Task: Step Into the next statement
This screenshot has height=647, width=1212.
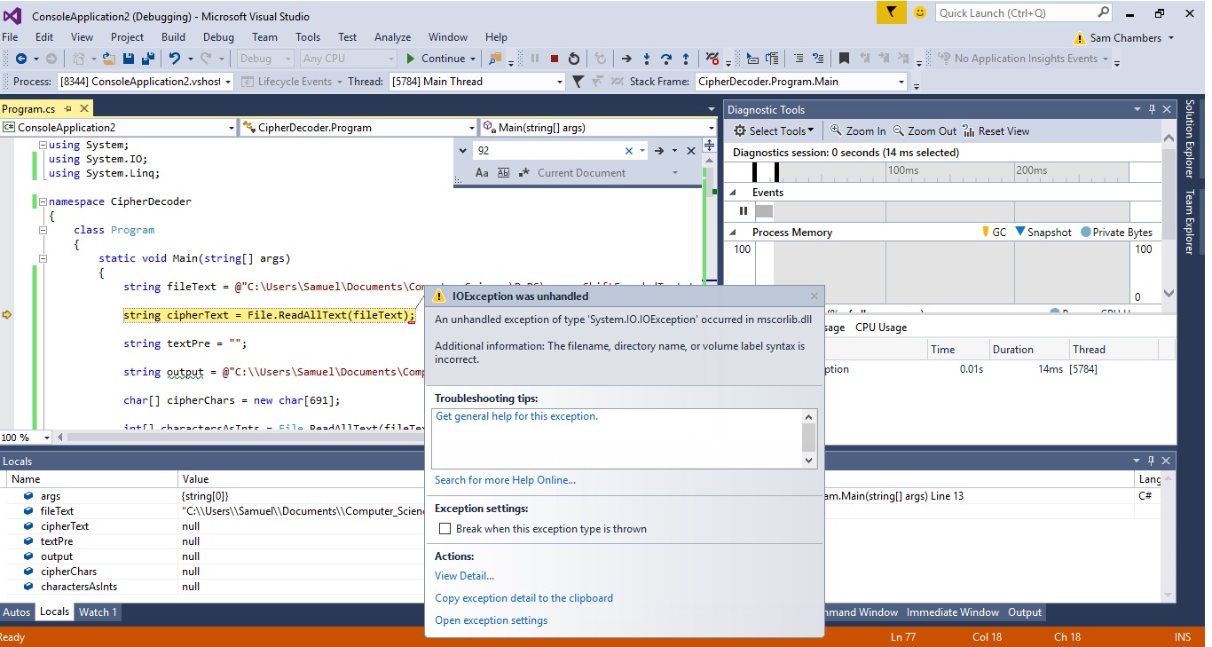Action: pos(647,59)
